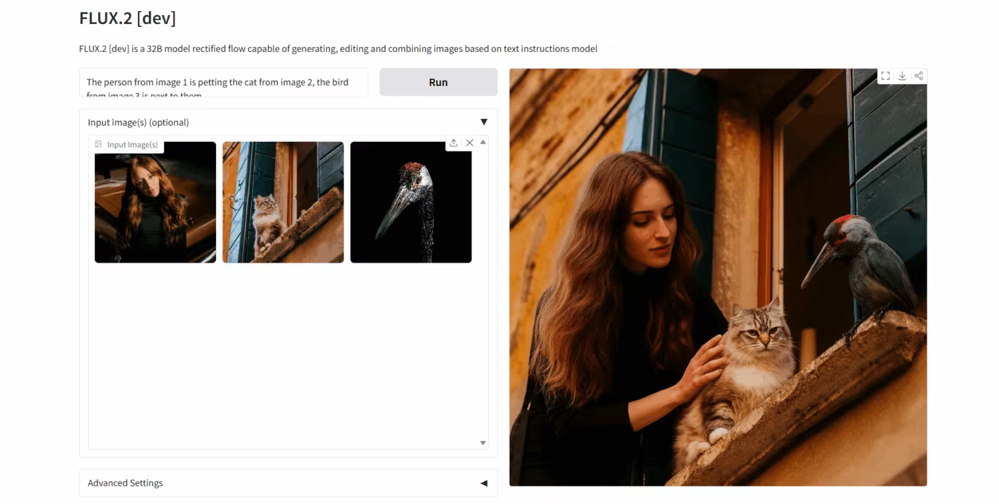The width and height of the screenshot is (999, 504).
Task: Download the generated output image
Action: pyautogui.click(x=902, y=76)
